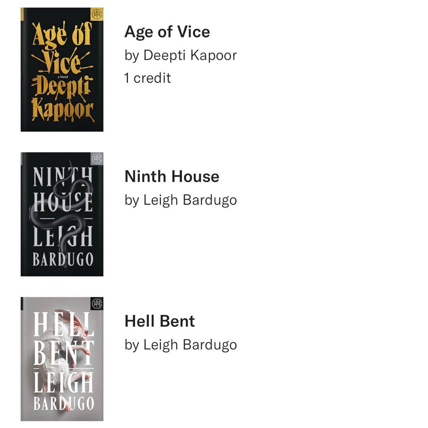Click "by Leigh Bardugo" under Ninth House
The width and height of the screenshot is (428, 428).
point(180,200)
